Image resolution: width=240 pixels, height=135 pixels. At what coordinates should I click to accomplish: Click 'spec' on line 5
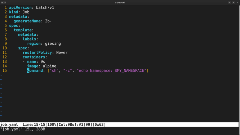pyautogui.click(x=13, y=25)
